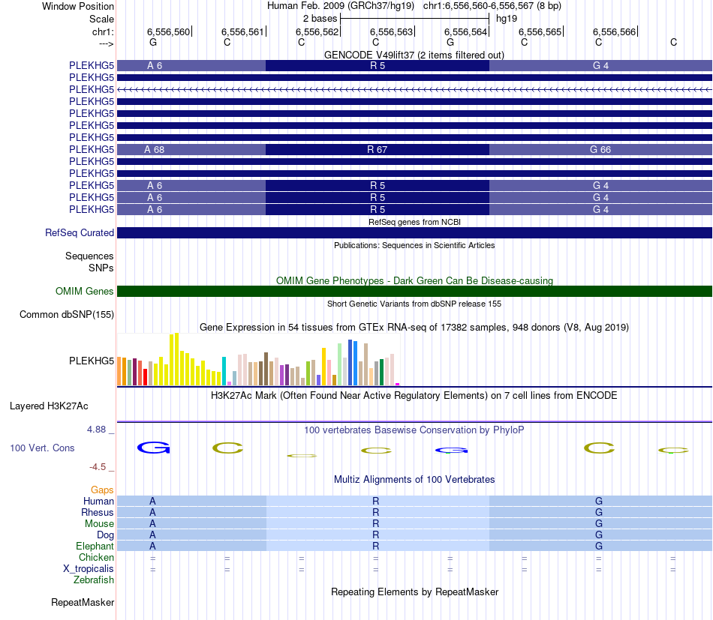The image size is (713, 620).
Task: Click the Sequences track label
Action: click(89, 256)
